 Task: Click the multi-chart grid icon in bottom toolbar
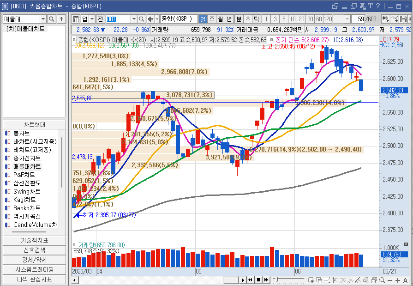pos(311,280)
